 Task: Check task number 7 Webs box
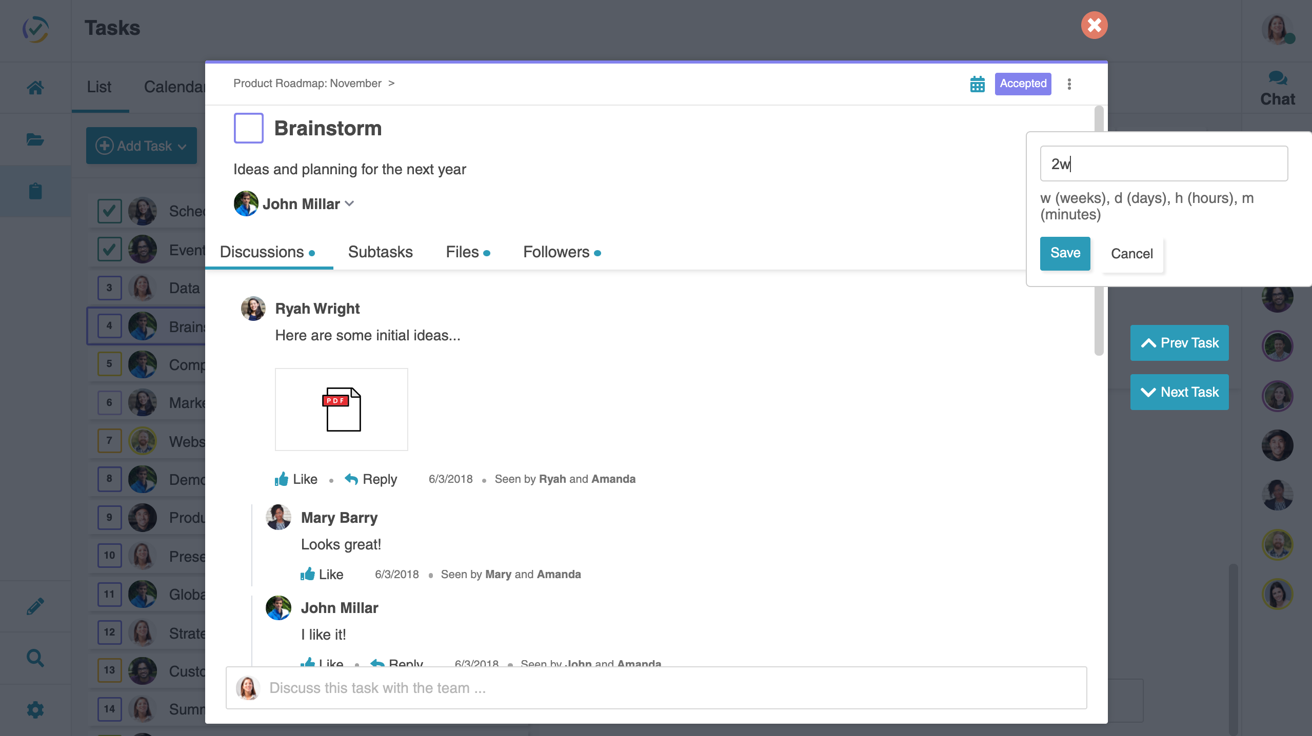[110, 441]
